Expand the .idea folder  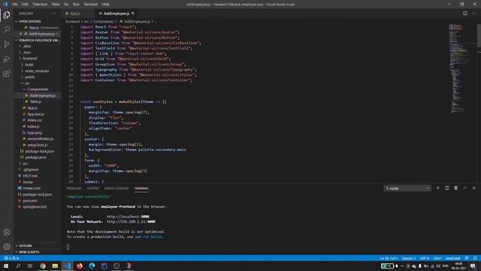click(x=27, y=46)
